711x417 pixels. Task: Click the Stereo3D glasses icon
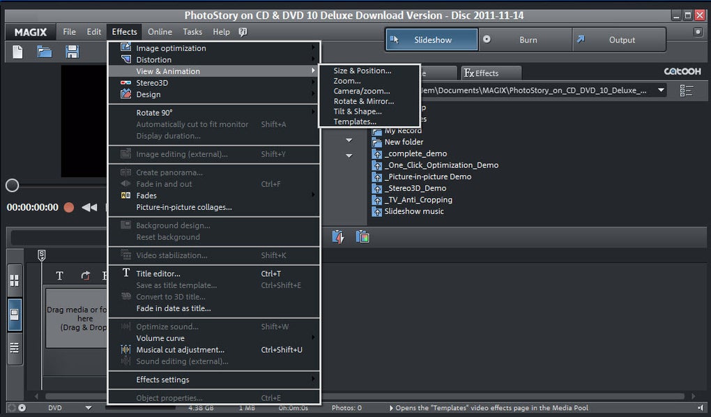125,82
